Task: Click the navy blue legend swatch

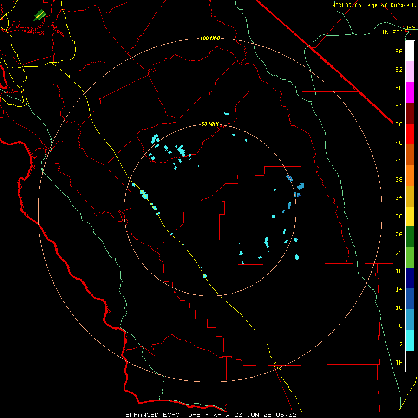Action: click(410, 278)
